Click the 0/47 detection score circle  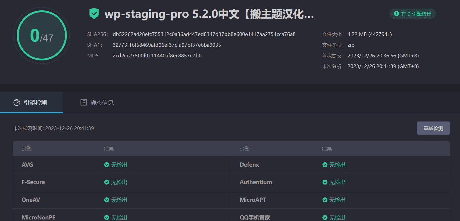click(x=42, y=35)
